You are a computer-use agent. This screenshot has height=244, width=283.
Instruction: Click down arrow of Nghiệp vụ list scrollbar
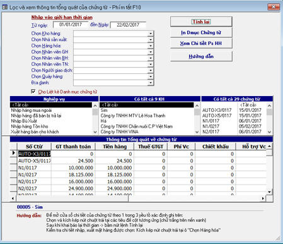click(95, 132)
